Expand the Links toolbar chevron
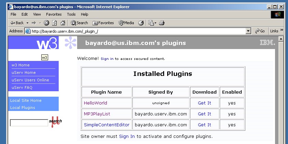This screenshot has height=144, width=288. (282, 30)
